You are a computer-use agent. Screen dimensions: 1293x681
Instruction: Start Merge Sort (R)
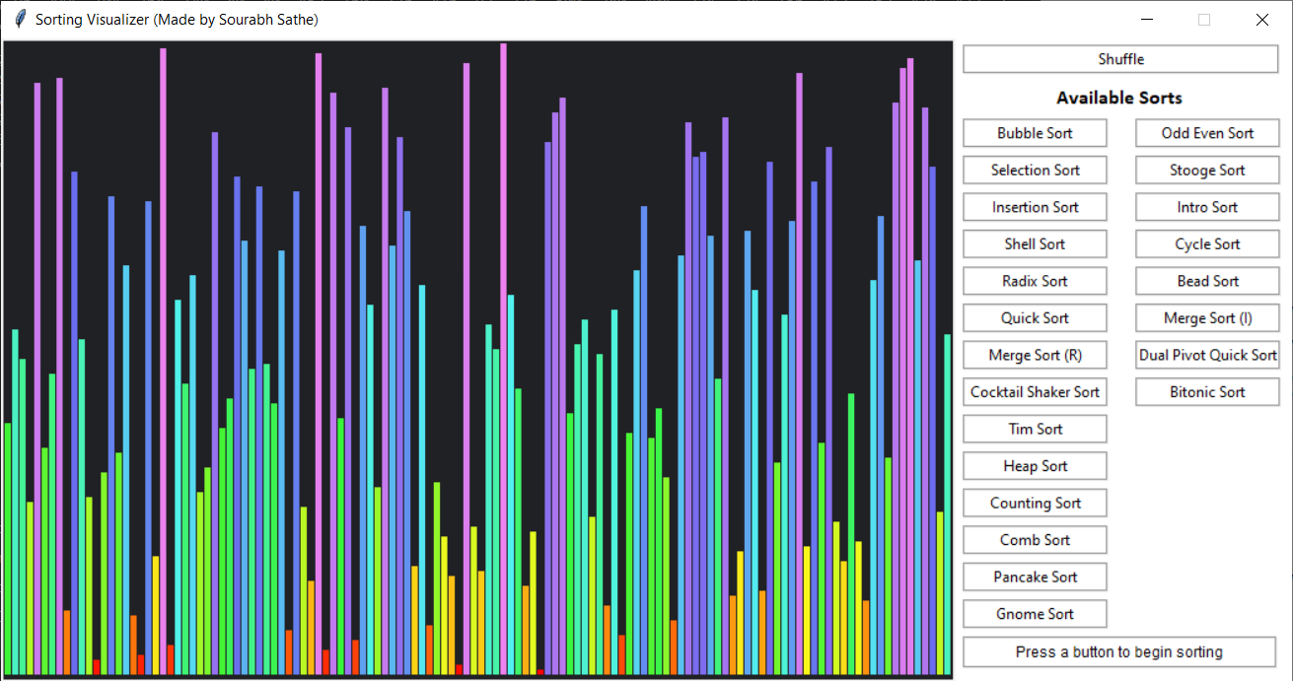[1035, 355]
